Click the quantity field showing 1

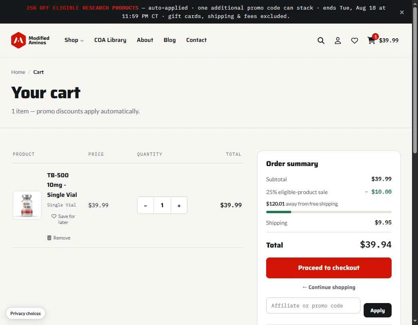(x=162, y=205)
